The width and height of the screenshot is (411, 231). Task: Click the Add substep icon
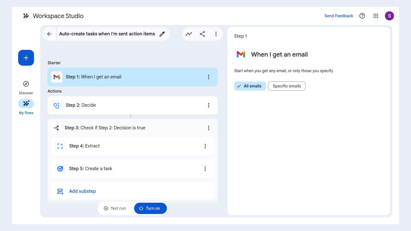(60, 191)
